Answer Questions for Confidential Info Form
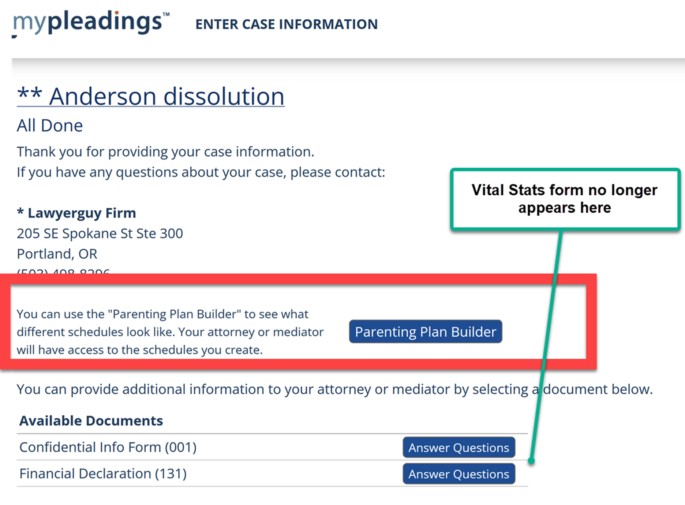This screenshot has width=685, height=505. point(458,447)
